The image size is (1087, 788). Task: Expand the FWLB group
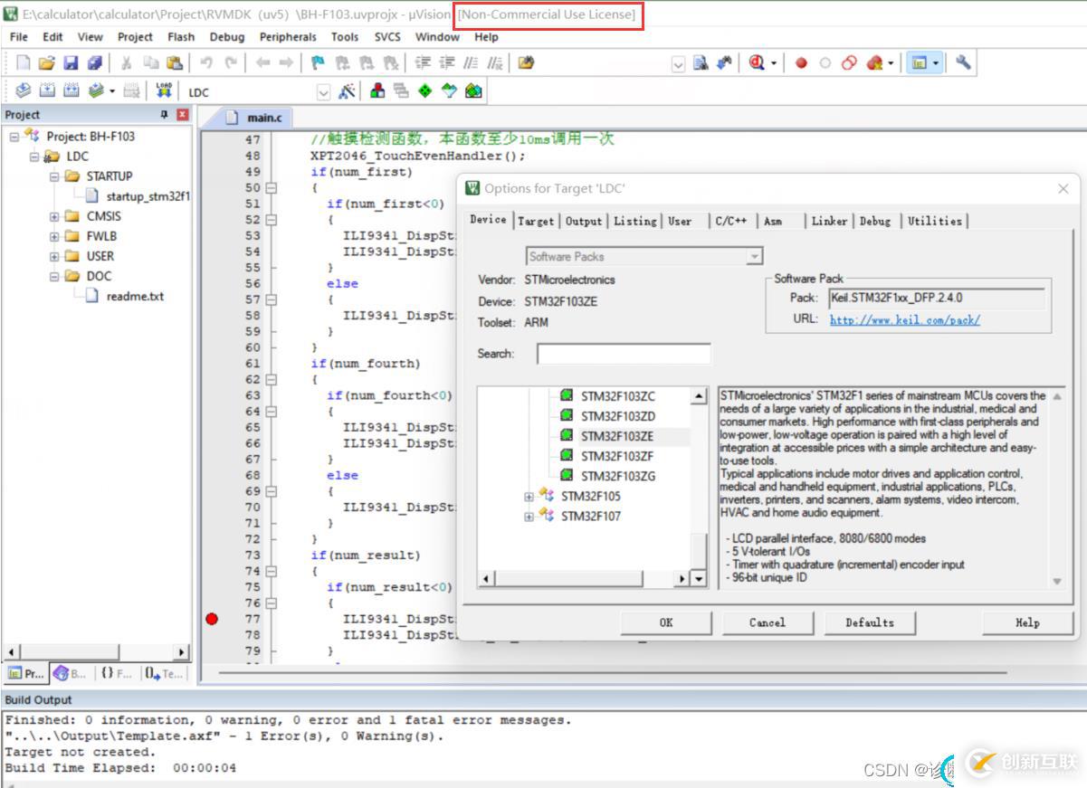click(x=54, y=236)
